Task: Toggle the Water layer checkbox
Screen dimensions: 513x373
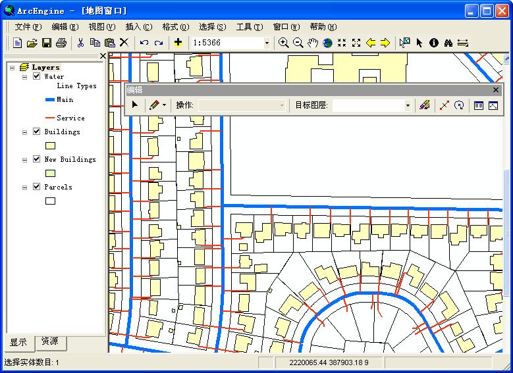Action: coord(37,76)
